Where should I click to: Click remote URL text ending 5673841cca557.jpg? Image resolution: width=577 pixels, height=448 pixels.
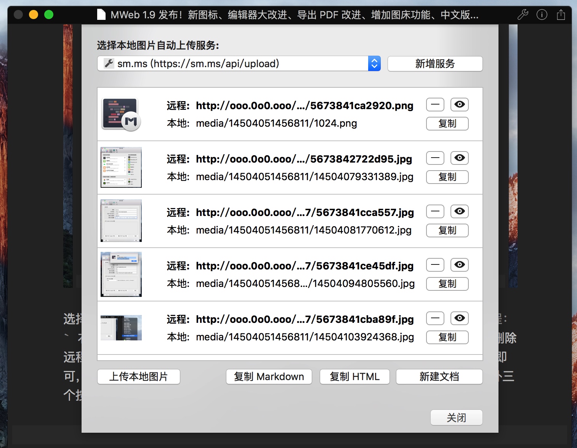(x=305, y=213)
